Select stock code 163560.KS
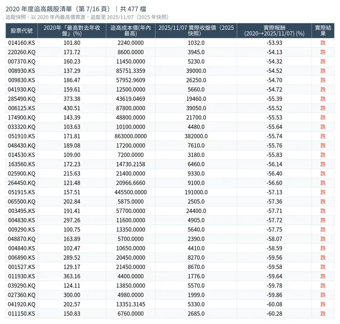The height and width of the screenshot is (324, 340). (22, 164)
